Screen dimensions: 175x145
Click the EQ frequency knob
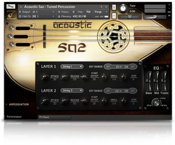157,103
